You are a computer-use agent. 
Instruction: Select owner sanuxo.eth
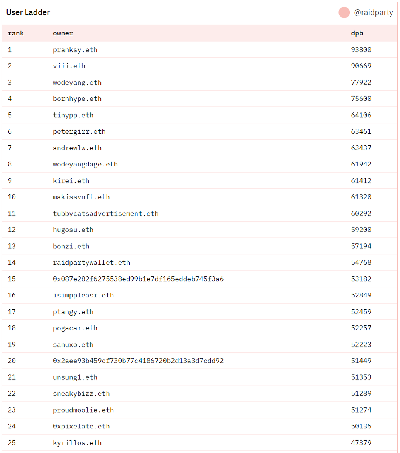(73, 345)
